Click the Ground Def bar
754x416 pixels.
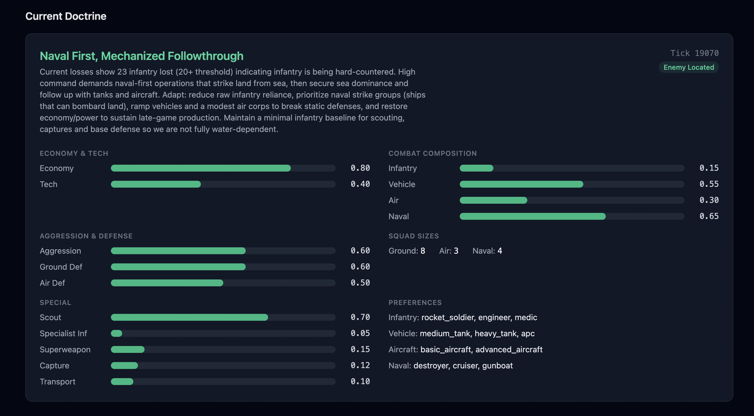click(x=223, y=267)
